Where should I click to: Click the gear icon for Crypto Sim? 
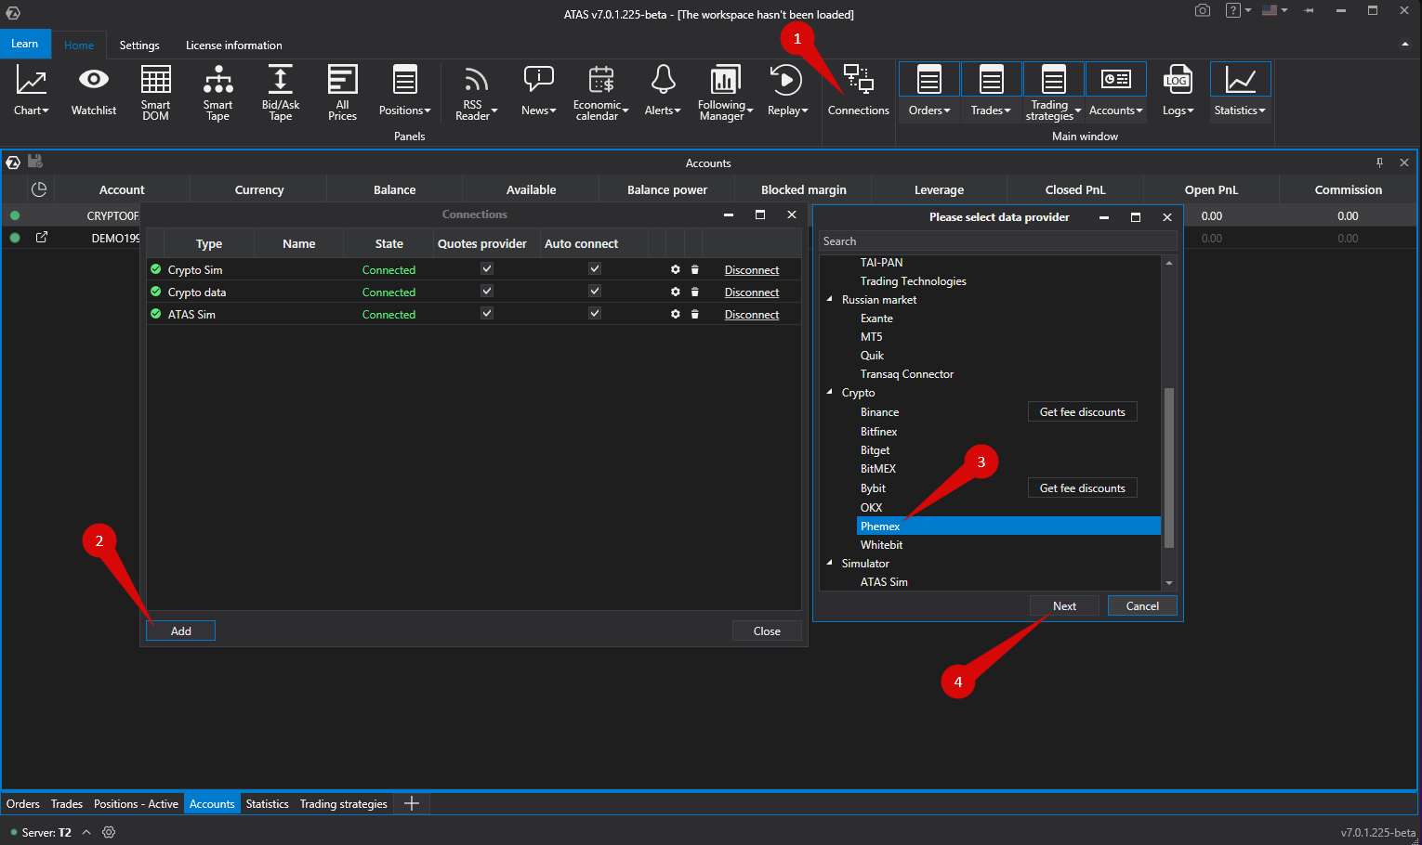(676, 269)
